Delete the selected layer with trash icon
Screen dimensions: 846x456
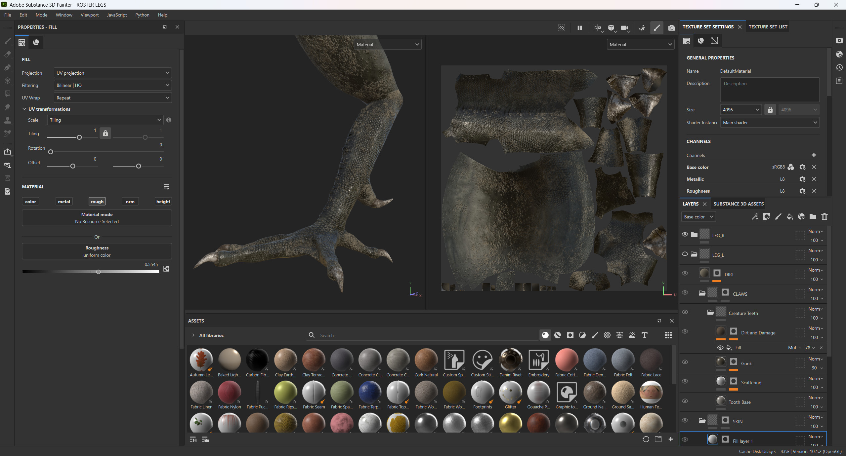point(824,216)
